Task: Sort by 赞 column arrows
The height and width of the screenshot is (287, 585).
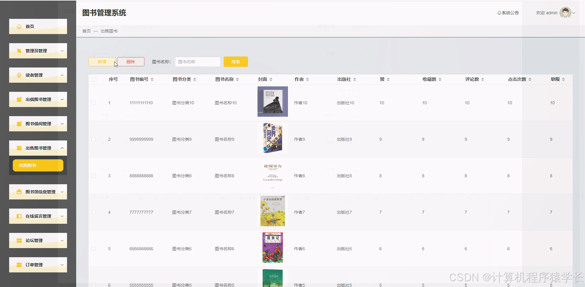Action: pyautogui.click(x=388, y=79)
